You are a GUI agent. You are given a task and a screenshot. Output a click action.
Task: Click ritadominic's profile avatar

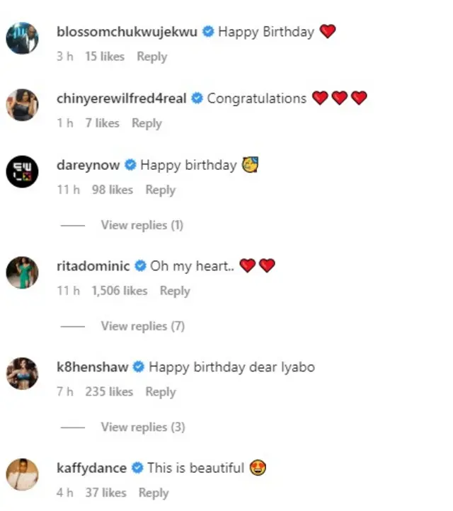click(x=22, y=273)
